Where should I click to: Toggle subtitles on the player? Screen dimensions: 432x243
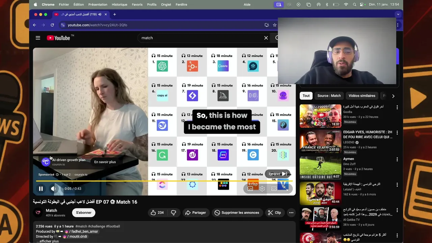click(250, 189)
